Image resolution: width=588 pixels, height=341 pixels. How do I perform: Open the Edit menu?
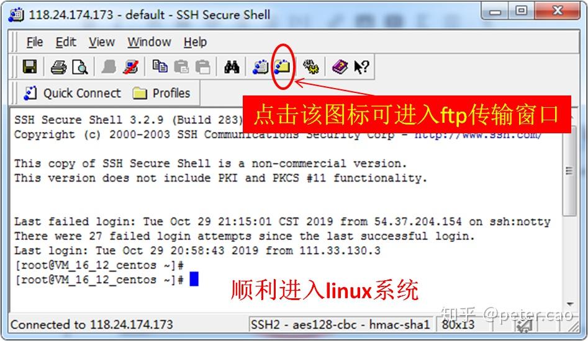click(x=66, y=42)
